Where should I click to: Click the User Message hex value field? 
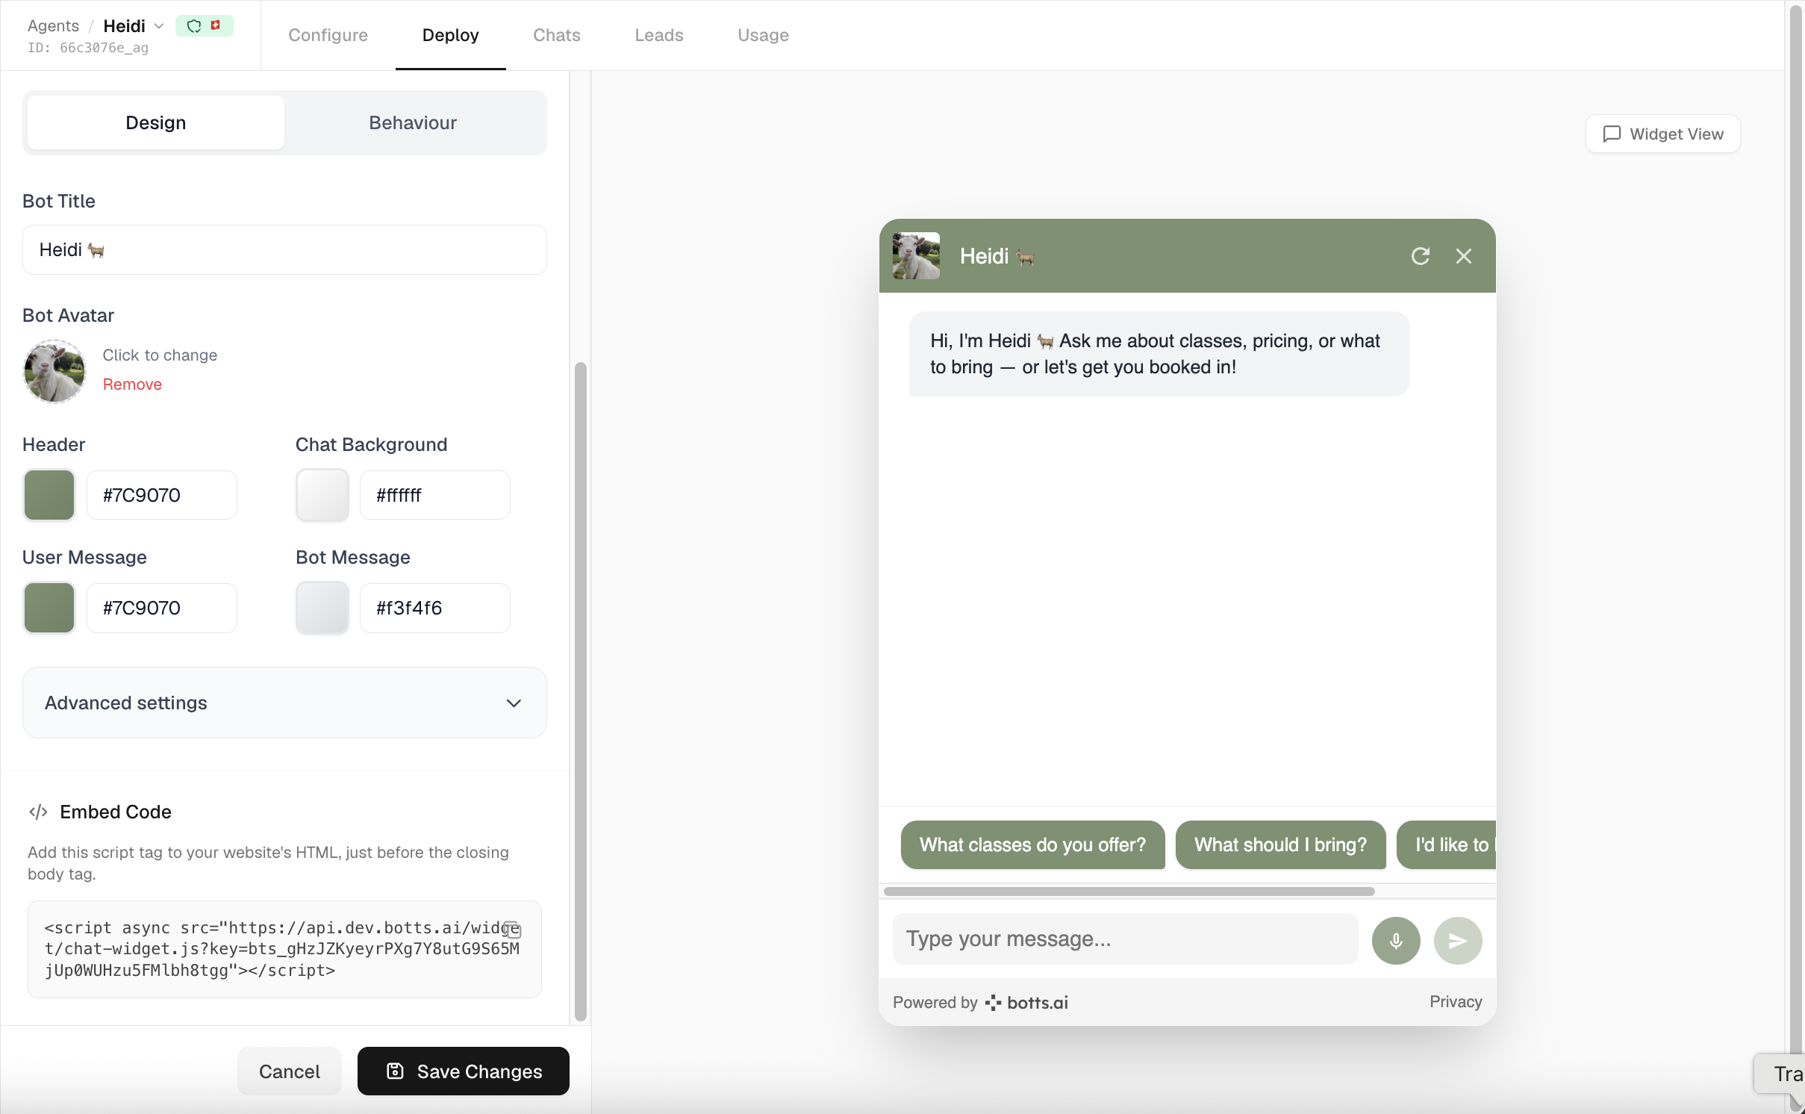click(x=162, y=608)
